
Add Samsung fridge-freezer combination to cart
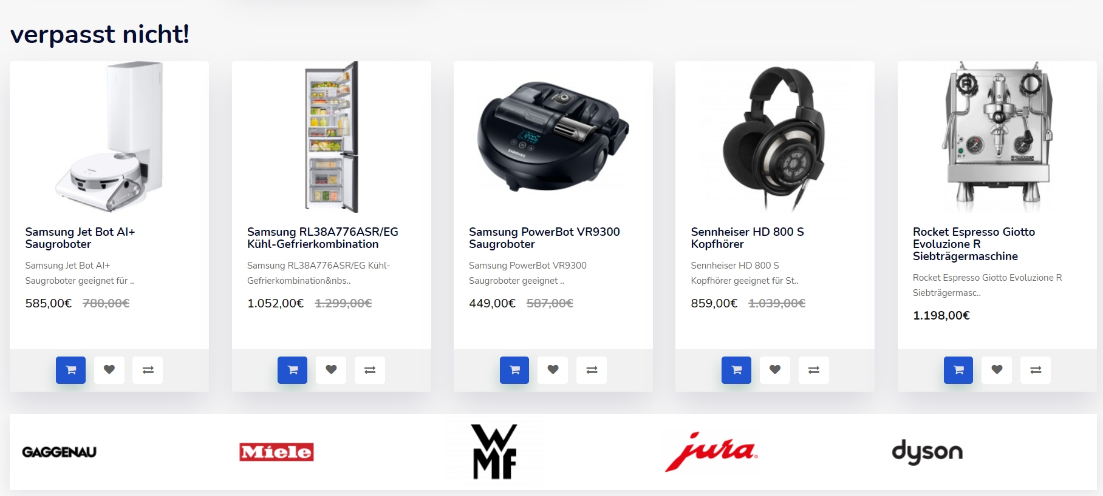(x=292, y=370)
